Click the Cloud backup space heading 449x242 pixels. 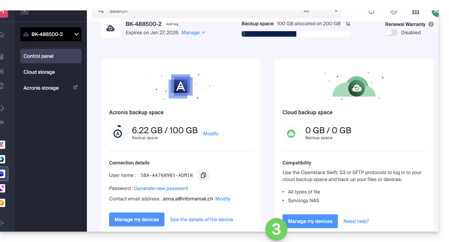[307, 112]
